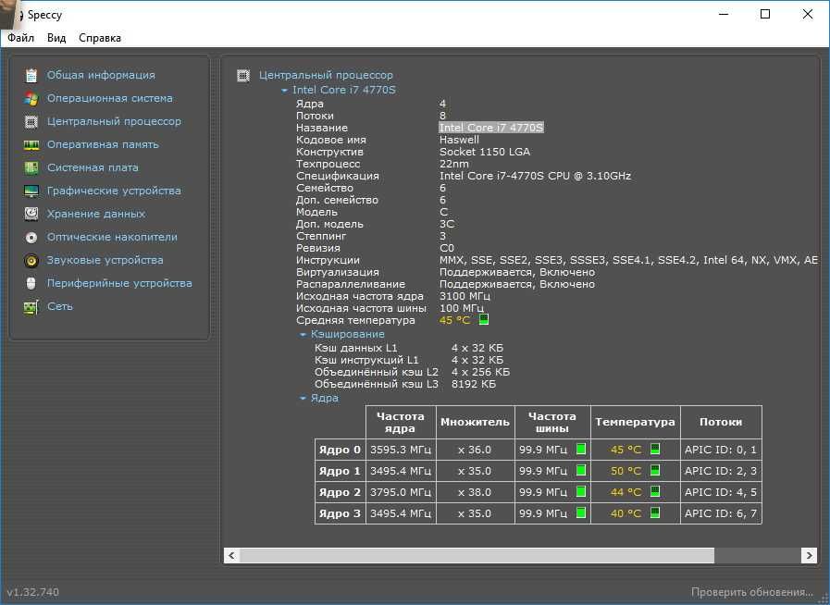830x605 pixels.
Task: Click Ядро 0 temperature green indicator
Action: click(655, 449)
